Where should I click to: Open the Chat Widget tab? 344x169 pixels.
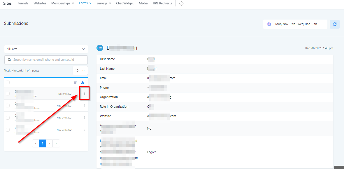125,4
